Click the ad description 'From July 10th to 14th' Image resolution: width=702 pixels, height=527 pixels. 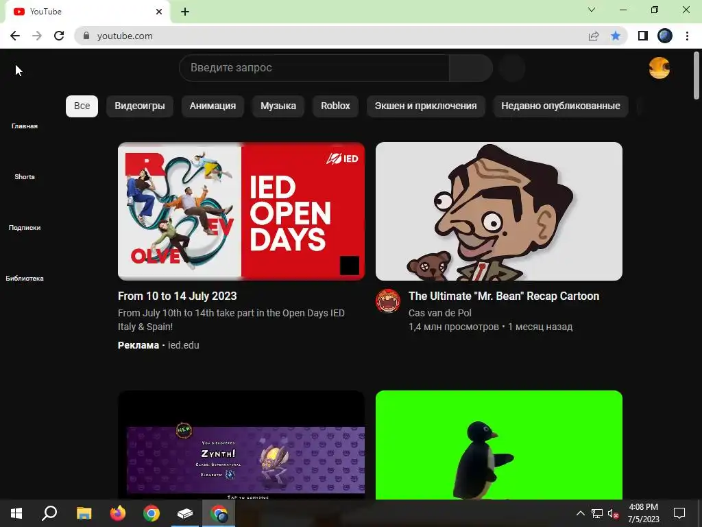click(x=231, y=320)
